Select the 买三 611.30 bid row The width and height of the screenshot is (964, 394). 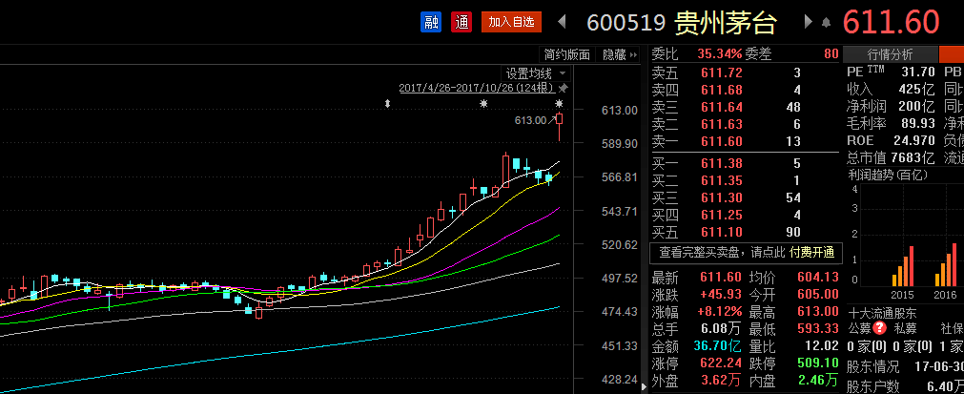pos(745,197)
